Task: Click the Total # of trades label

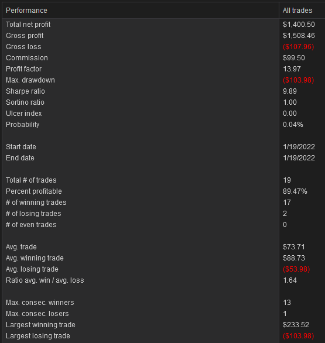Action: (x=31, y=180)
